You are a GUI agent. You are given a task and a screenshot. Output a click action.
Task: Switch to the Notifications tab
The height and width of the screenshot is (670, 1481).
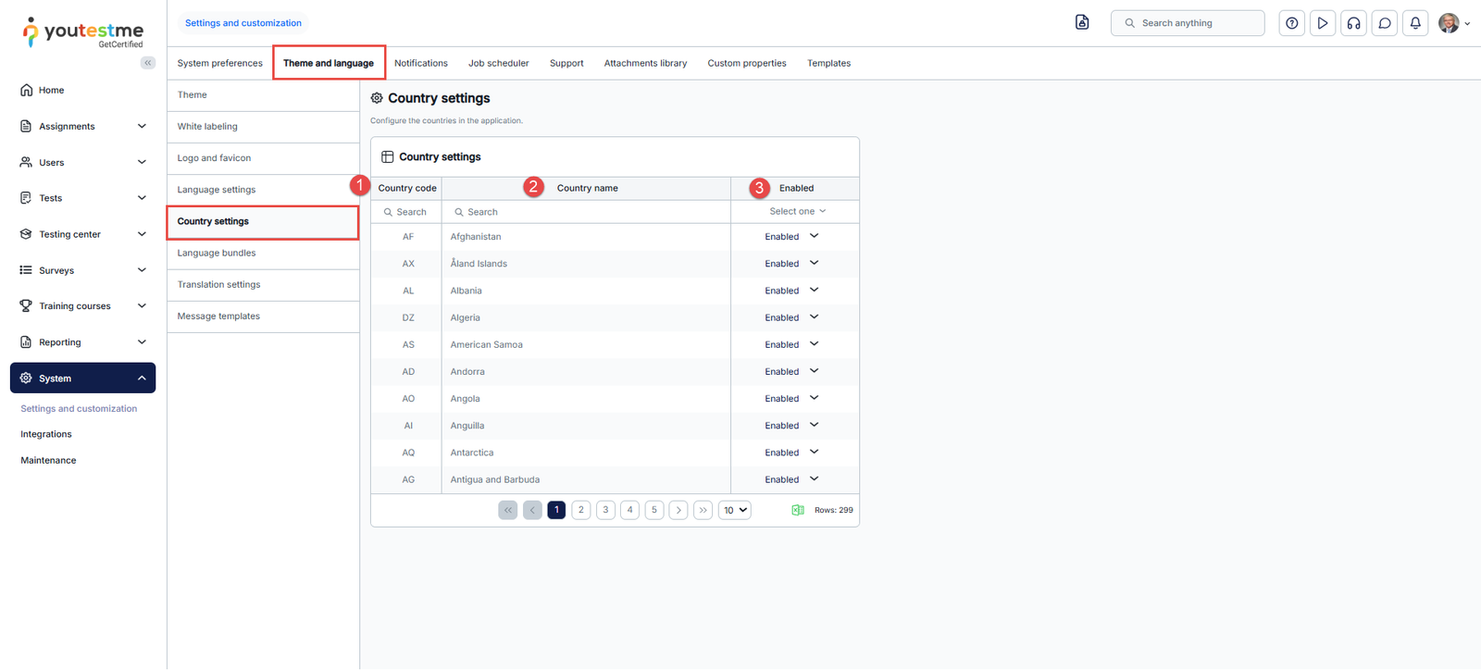(420, 64)
